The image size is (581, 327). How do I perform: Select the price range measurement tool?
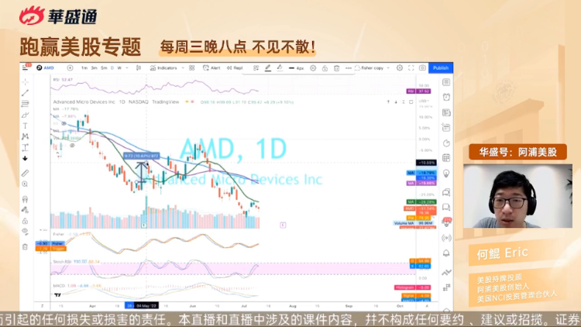coord(26,147)
